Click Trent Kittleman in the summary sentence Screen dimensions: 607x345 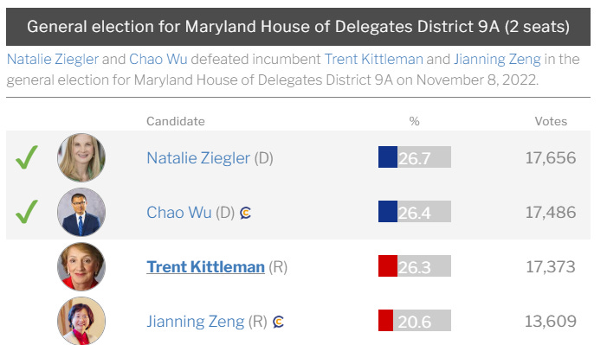click(x=373, y=59)
